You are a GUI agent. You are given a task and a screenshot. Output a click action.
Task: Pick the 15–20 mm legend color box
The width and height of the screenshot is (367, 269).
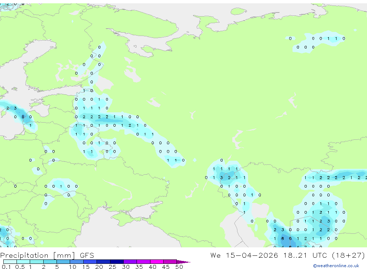pos(90,262)
